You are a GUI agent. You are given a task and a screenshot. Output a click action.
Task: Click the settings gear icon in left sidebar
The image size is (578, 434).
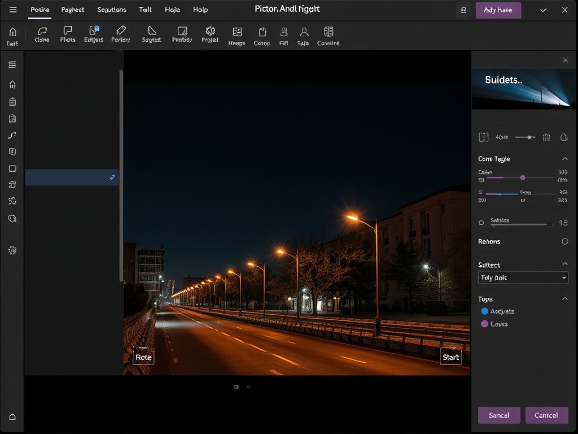pyautogui.click(x=12, y=250)
